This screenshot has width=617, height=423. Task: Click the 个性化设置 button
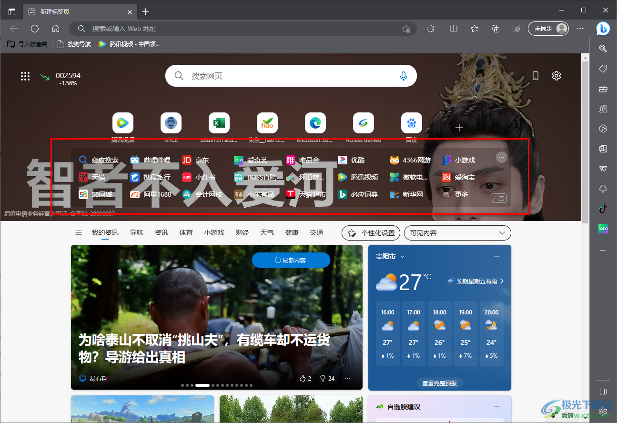[x=371, y=233]
